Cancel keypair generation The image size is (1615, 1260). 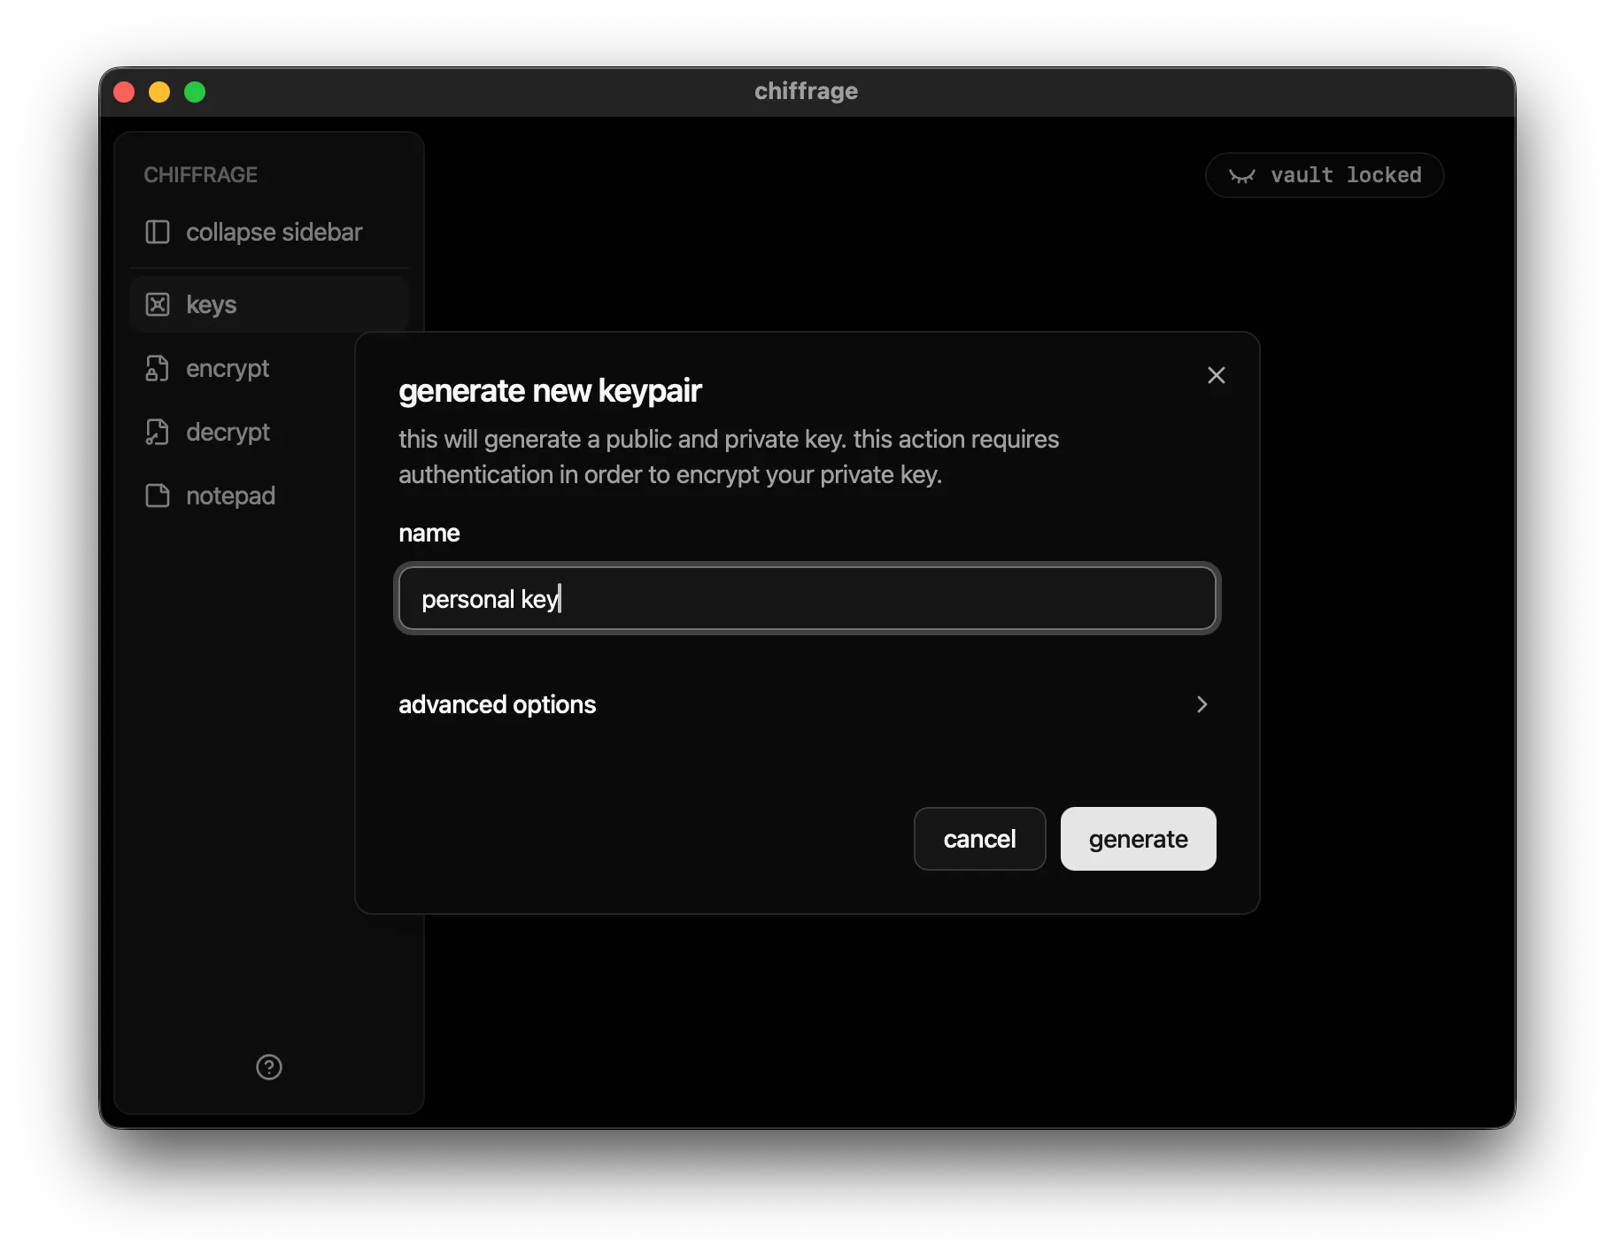pos(979,839)
